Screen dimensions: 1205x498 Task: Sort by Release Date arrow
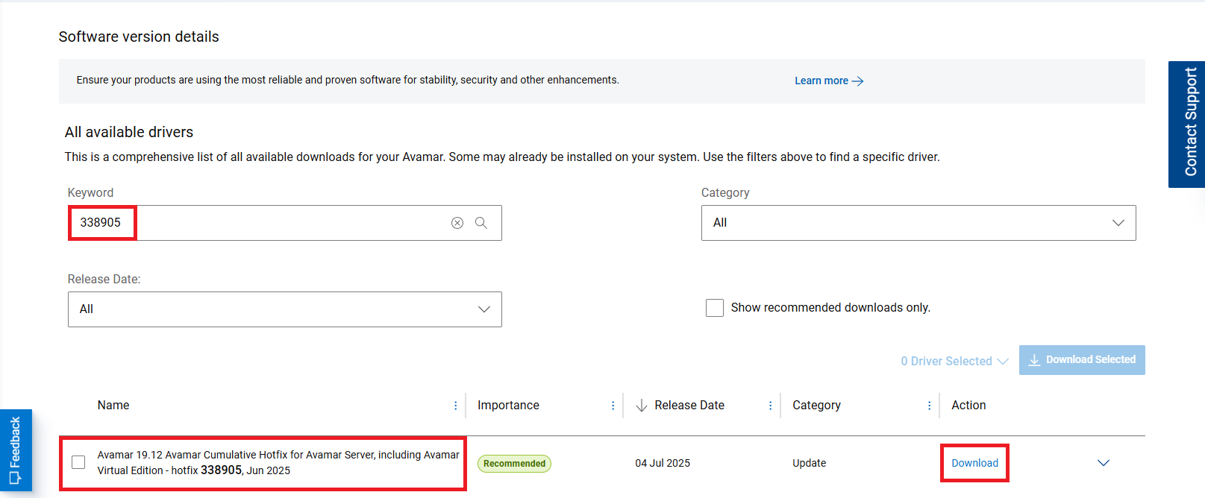click(641, 406)
